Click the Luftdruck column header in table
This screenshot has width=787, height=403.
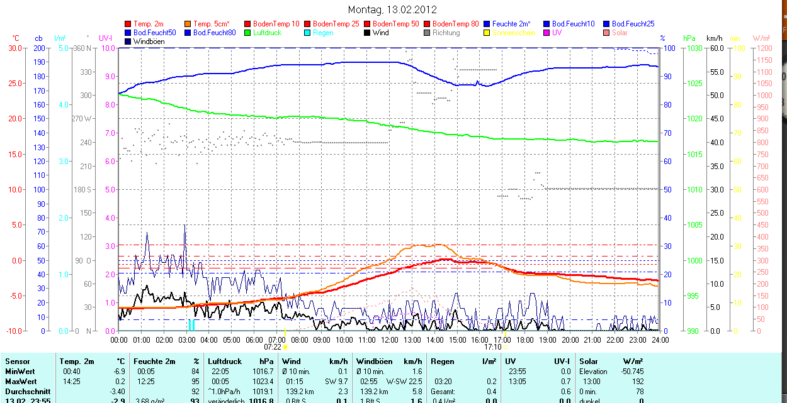point(224,362)
